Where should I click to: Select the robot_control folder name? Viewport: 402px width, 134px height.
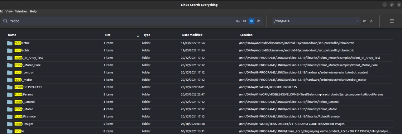24,72
